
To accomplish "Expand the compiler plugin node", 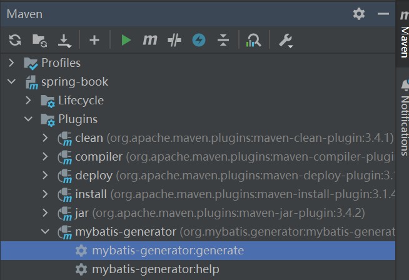I will (45, 157).
